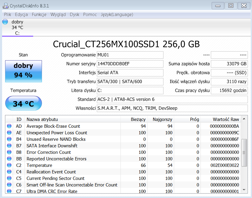Select the Ultra DMA CRC Error Rate row
252x198 pixels.
click(x=123, y=191)
